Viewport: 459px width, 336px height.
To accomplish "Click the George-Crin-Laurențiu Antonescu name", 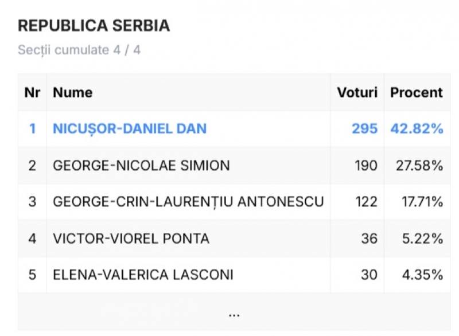I will 188,202.
